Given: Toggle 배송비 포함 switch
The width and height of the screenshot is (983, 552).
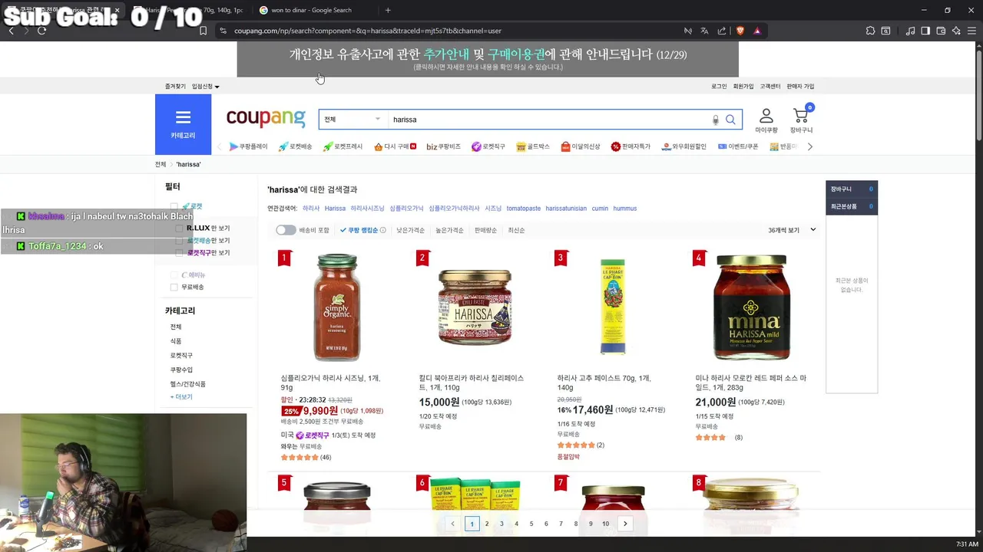Looking at the screenshot, I should [x=286, y=230].
